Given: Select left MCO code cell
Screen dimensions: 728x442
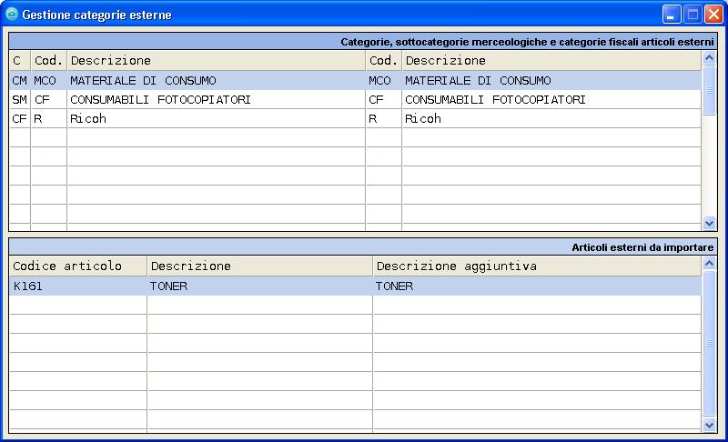Looking at the screenshot, I should [x=49, y=81].
